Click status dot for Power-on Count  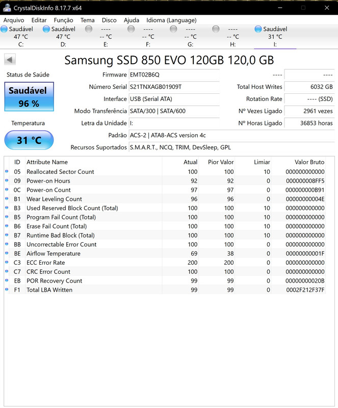7,189
